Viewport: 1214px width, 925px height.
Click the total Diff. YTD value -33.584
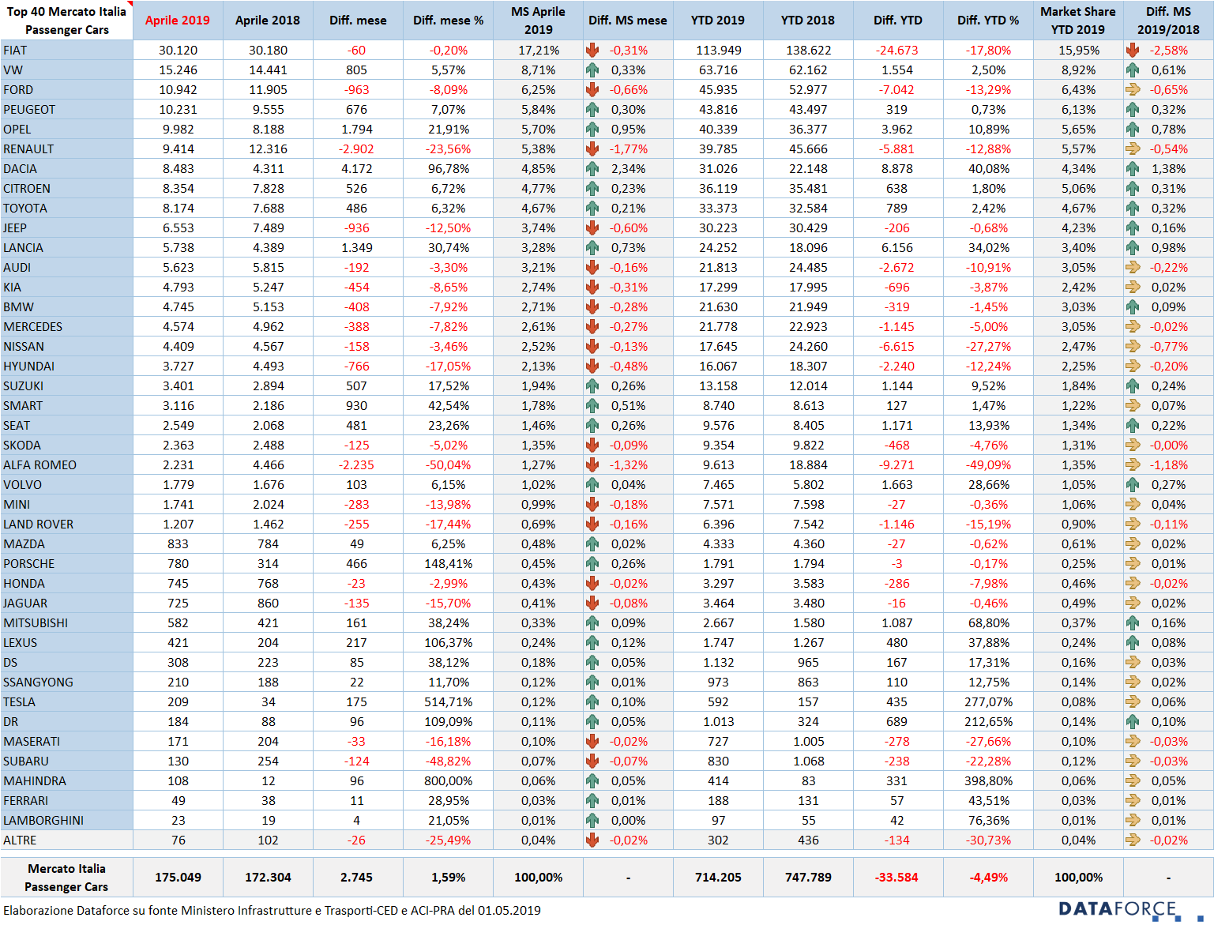pyautogui.click(x=896, y=877)
